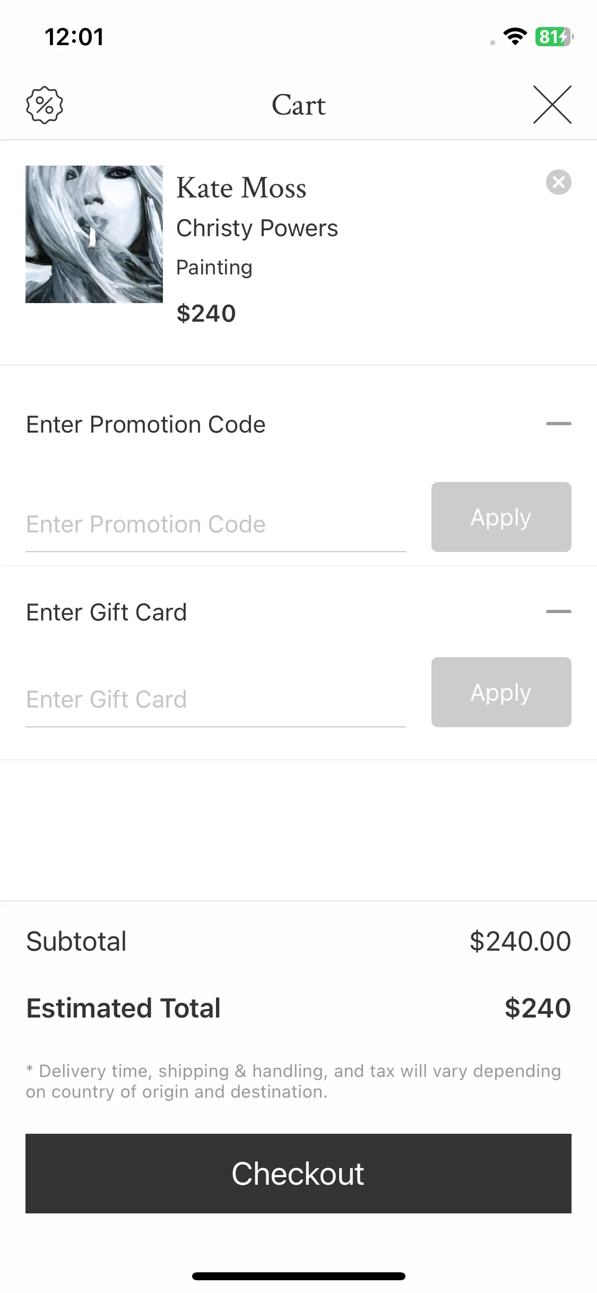Tap the home indicator bar
Screen dimensions: 597x1293
(x=299, y=1276)
